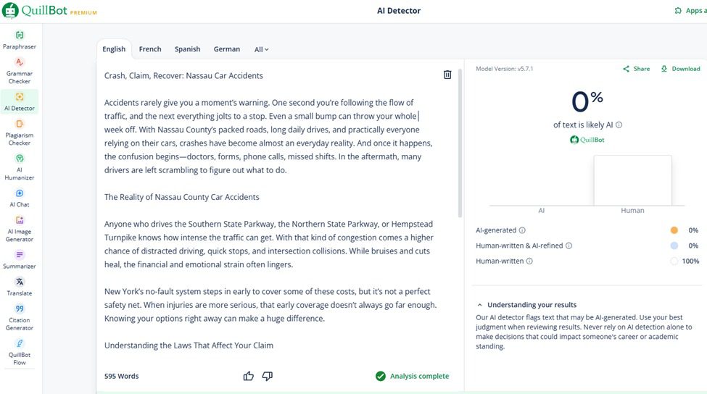Switch to the Spanish language tab
This screenshot has height=394, width=707.
click(x=187, y=49)
